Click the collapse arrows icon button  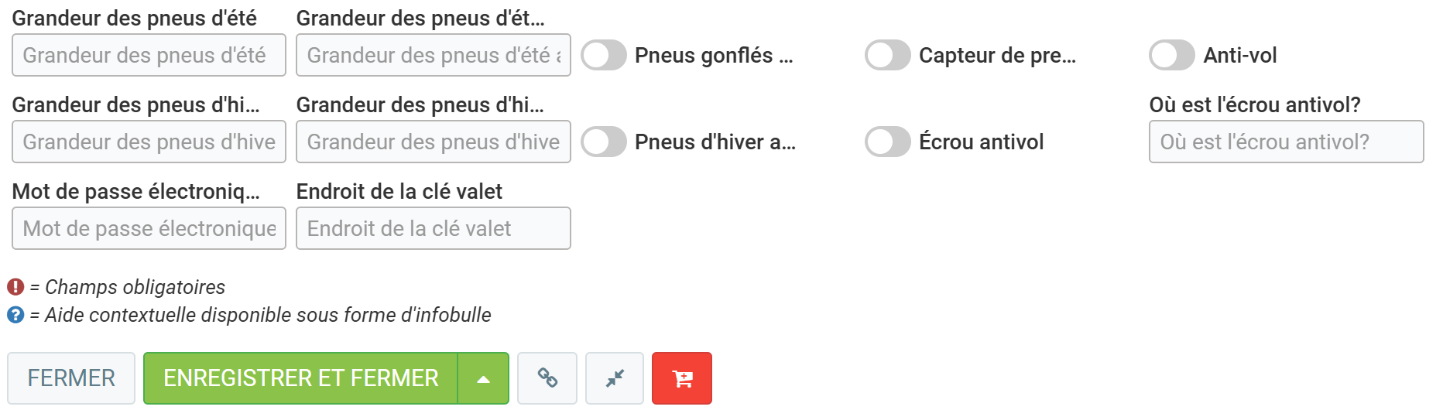615,378
